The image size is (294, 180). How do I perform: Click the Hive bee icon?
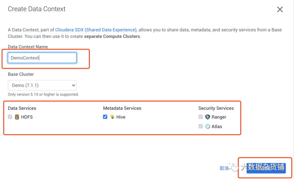[x=112, y=117]
